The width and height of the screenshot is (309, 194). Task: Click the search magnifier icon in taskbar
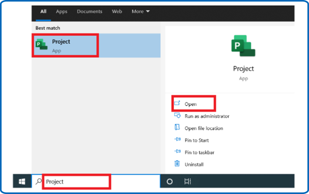click(x=38, y=181)
